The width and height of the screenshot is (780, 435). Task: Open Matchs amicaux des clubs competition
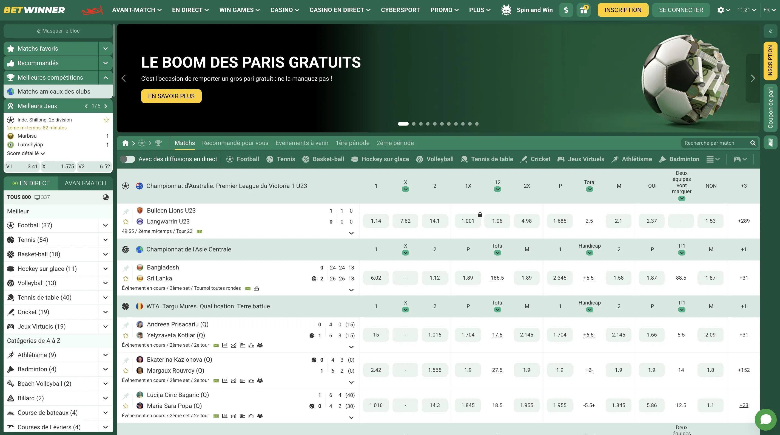[x=58, y=92]
